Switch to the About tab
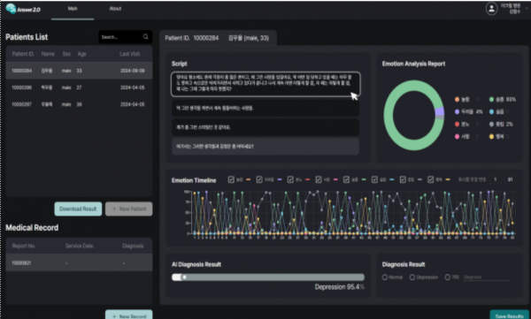This screenshot has width=531, height=319. click(x=115, y=9)
